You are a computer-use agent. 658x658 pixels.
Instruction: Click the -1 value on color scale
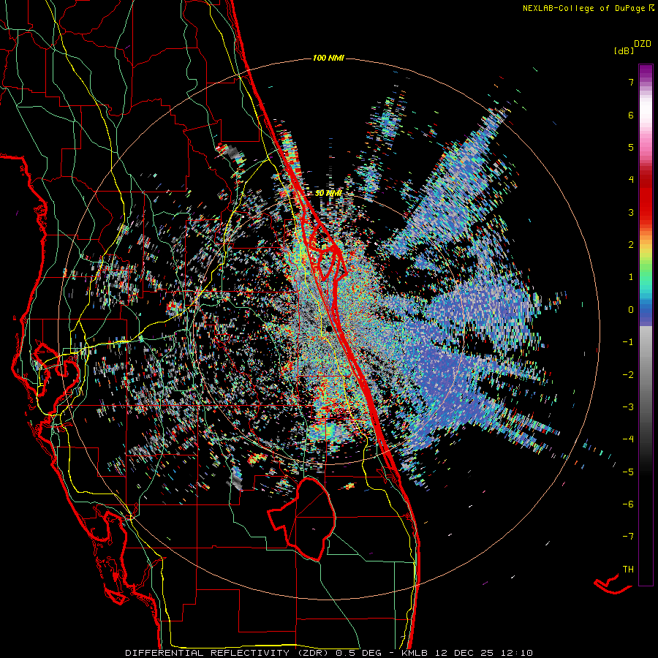click(628, 342)
